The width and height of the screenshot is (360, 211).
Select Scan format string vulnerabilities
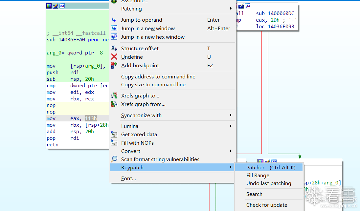point(173,159)
